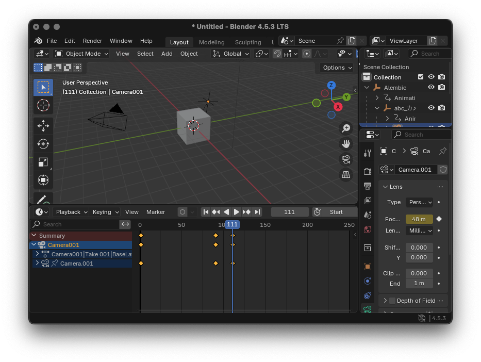Open the lens Type dropdown

[x=420, y=202]
